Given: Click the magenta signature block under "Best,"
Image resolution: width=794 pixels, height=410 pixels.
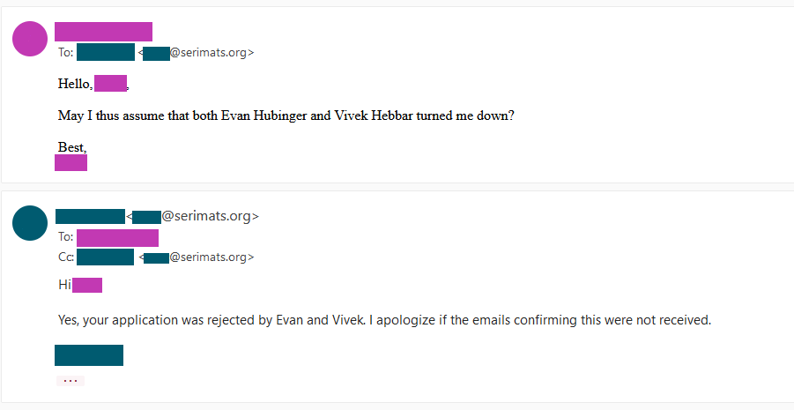Looking at the screenshot, I should tap(70, 162).
